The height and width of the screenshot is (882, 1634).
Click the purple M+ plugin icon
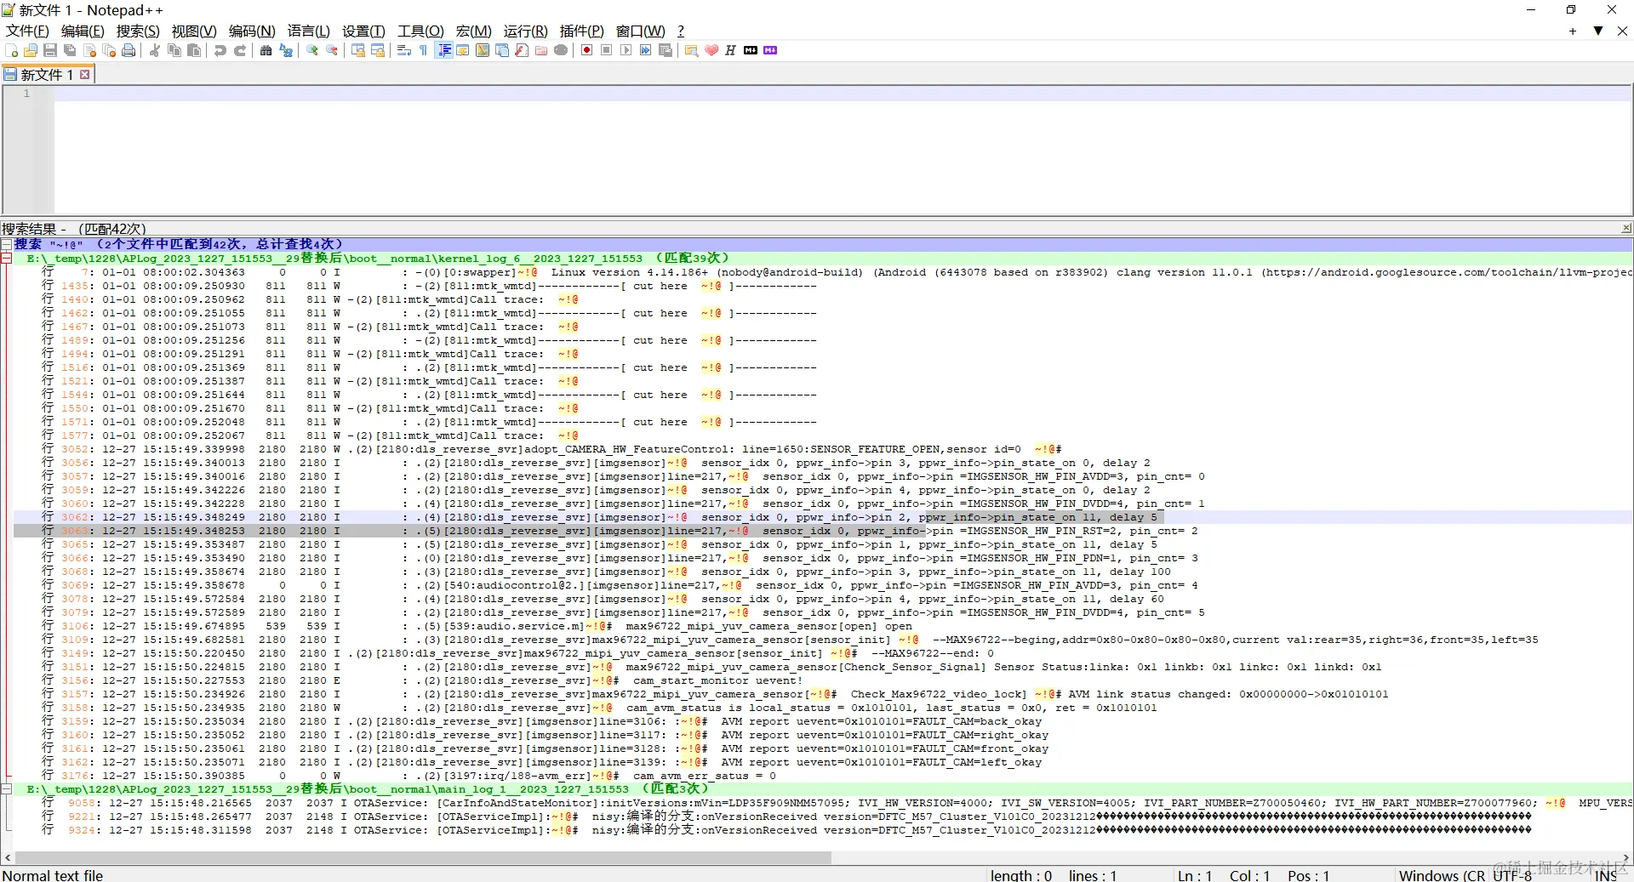pos(770,50)
